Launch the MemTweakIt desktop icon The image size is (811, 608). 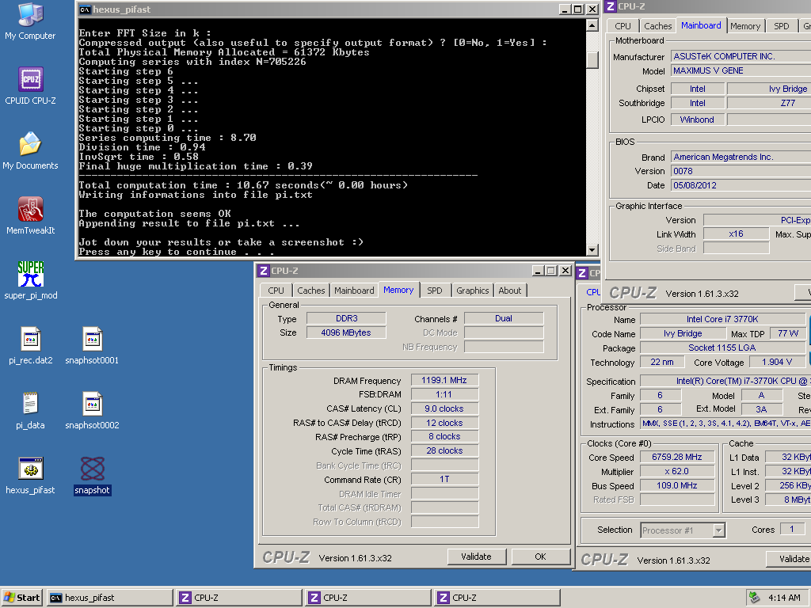click(30, 211)
